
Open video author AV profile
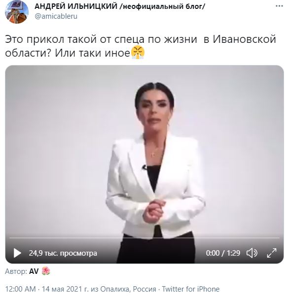34,271
